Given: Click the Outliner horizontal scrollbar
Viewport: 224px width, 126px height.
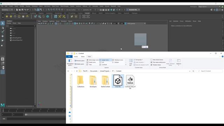Looking at the screenshot, I should click(x=20, y=106).
